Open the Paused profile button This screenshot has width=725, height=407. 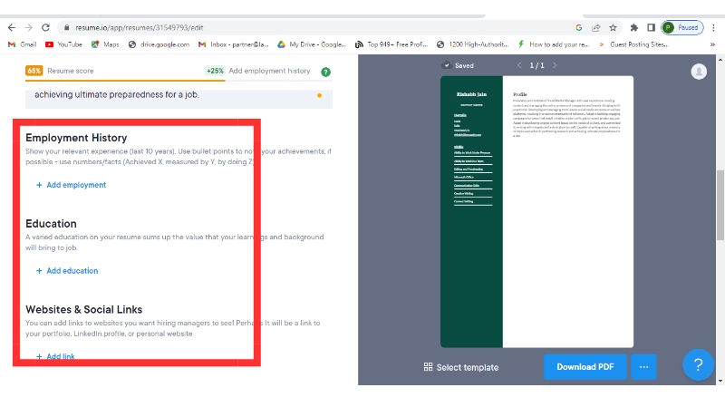click(681, 28)
